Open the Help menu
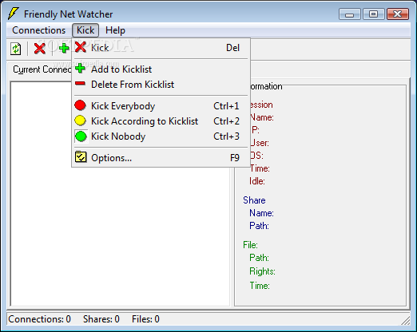Screen dimensions: 417x332 point(115,30)
